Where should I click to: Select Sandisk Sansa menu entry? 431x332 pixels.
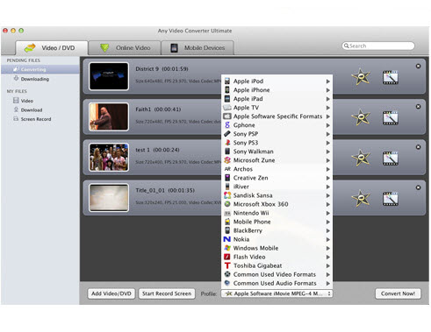277,195
